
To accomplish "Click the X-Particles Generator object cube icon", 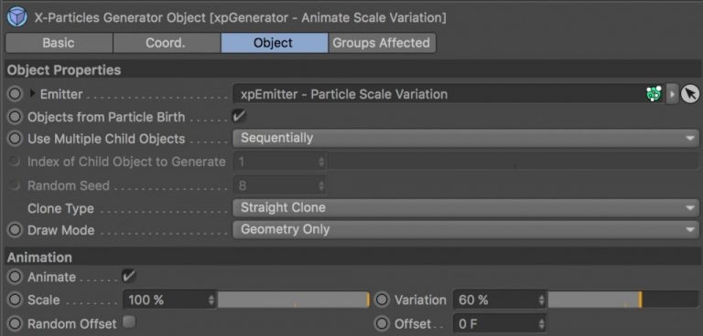I will pyautogui.click(x=17, y=17).
